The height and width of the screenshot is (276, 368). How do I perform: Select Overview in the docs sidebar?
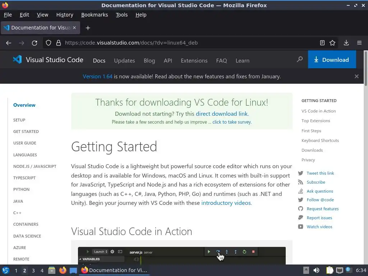(x=24, y=105)
